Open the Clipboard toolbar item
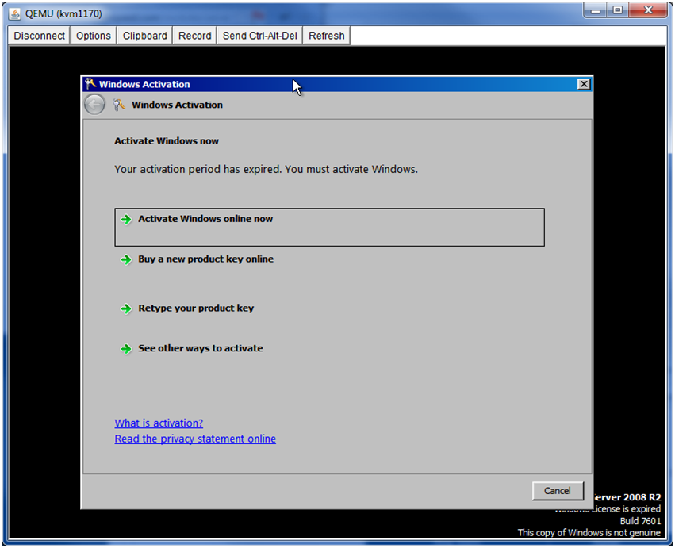The image size is (675, 548). coord(144,36)
